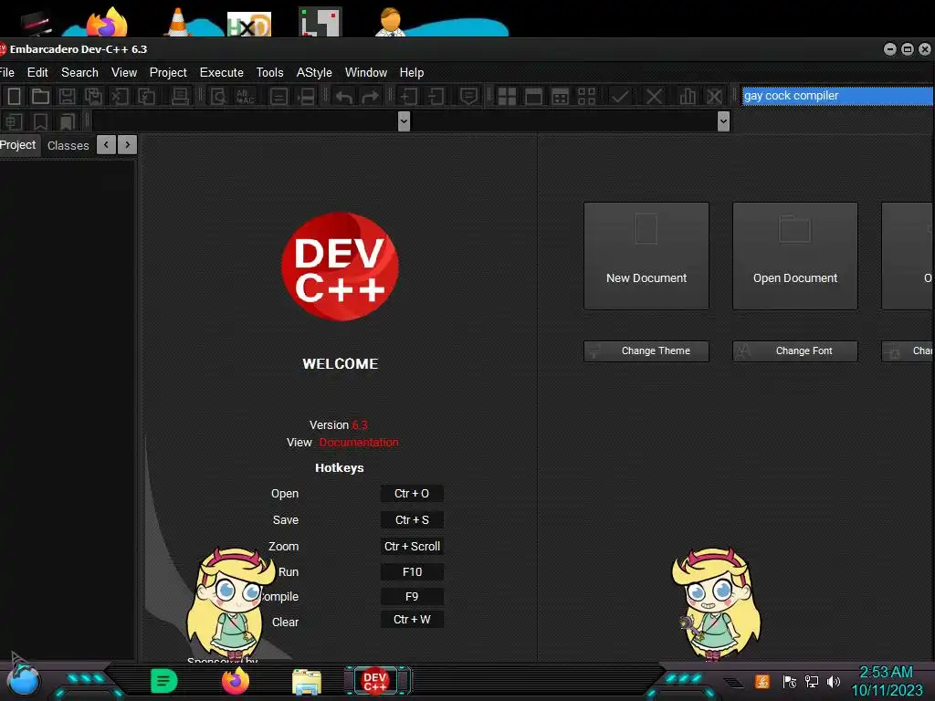Open the Window menu
The width and height of the screenshot is (935, 701).
[x=366, y=72]
